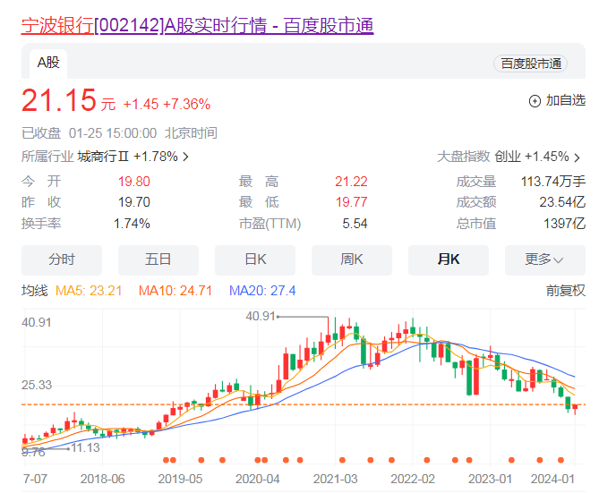Click the 2024-01 date axis label

552,479
